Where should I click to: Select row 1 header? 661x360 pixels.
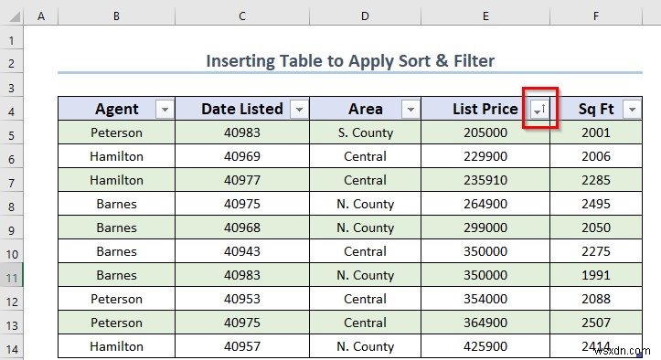coord(11,40)
